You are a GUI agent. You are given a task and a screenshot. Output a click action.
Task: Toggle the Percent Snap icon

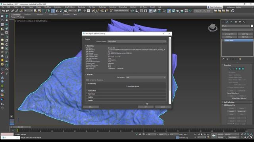click(102, 11)
